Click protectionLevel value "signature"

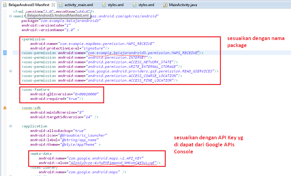coord(93,48)
